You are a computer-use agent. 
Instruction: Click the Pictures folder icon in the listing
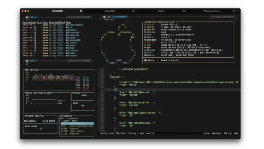coord(67,50)
